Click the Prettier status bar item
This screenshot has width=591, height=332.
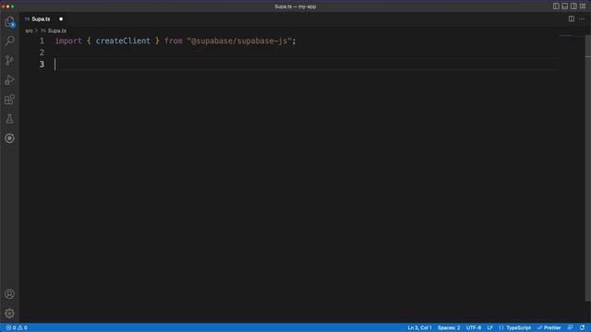[549, 328]
